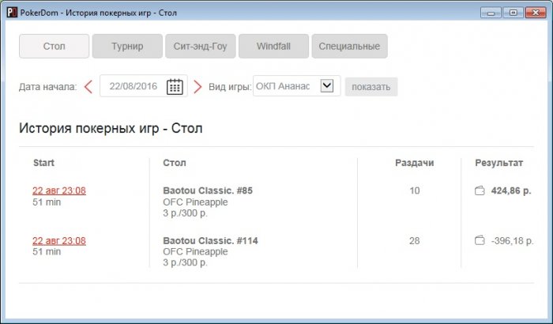Viewport: 553px width, 324px height.
Task: Click the Раздачи column header
Action: click(415, 163)
